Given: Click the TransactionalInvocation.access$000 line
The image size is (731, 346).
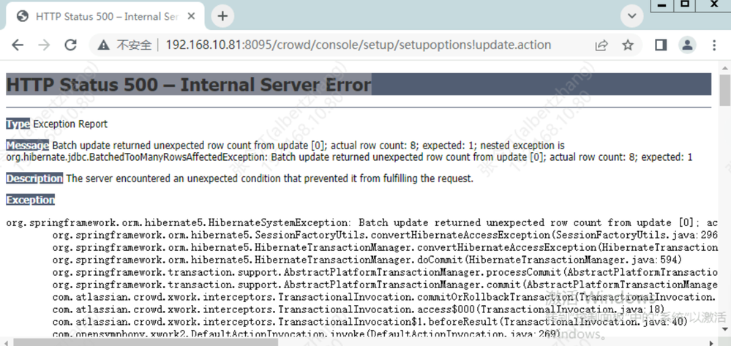Looking at the screenshot, I should pos(359,309).
